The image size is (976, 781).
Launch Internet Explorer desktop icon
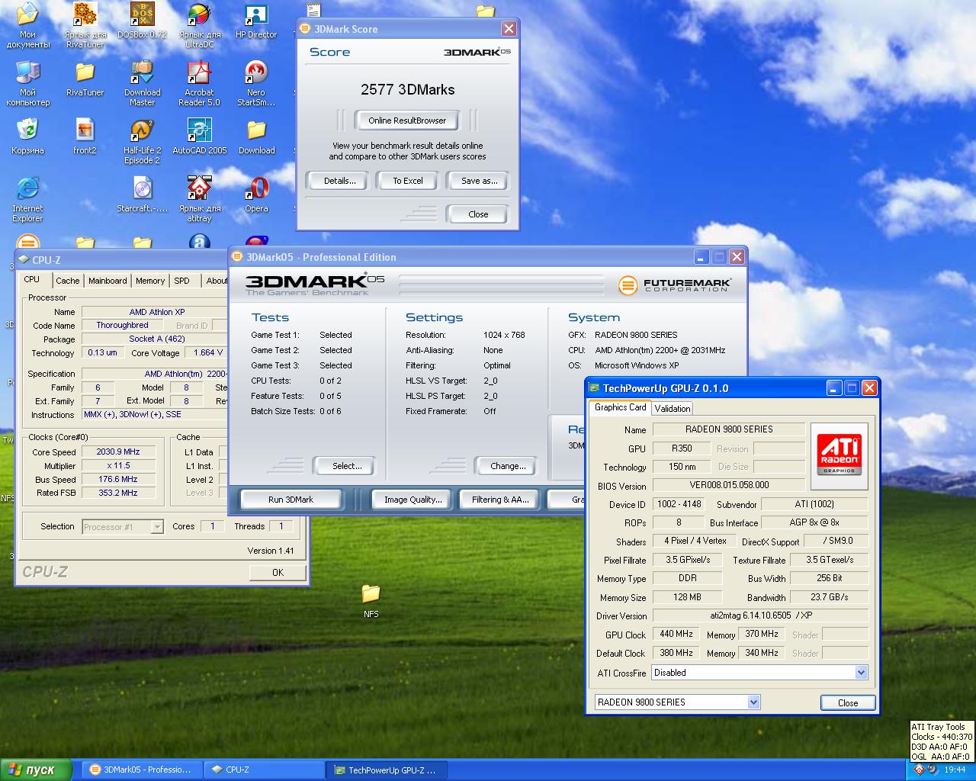pos(27,188)
